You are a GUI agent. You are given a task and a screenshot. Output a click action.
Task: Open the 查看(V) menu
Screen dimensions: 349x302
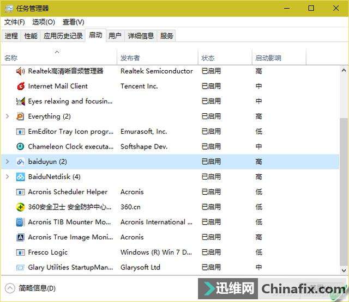[x=74, y=22]
